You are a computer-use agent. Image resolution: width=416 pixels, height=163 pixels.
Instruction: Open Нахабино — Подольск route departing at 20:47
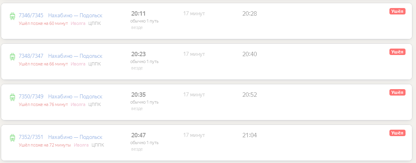(x=75, y=137)
